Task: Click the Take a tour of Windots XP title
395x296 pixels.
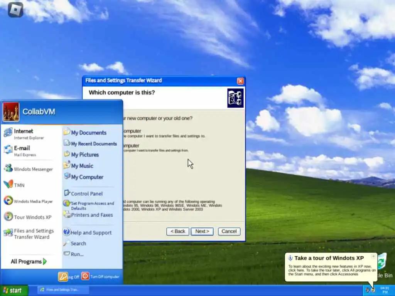Action: click(x=329, y=258)
